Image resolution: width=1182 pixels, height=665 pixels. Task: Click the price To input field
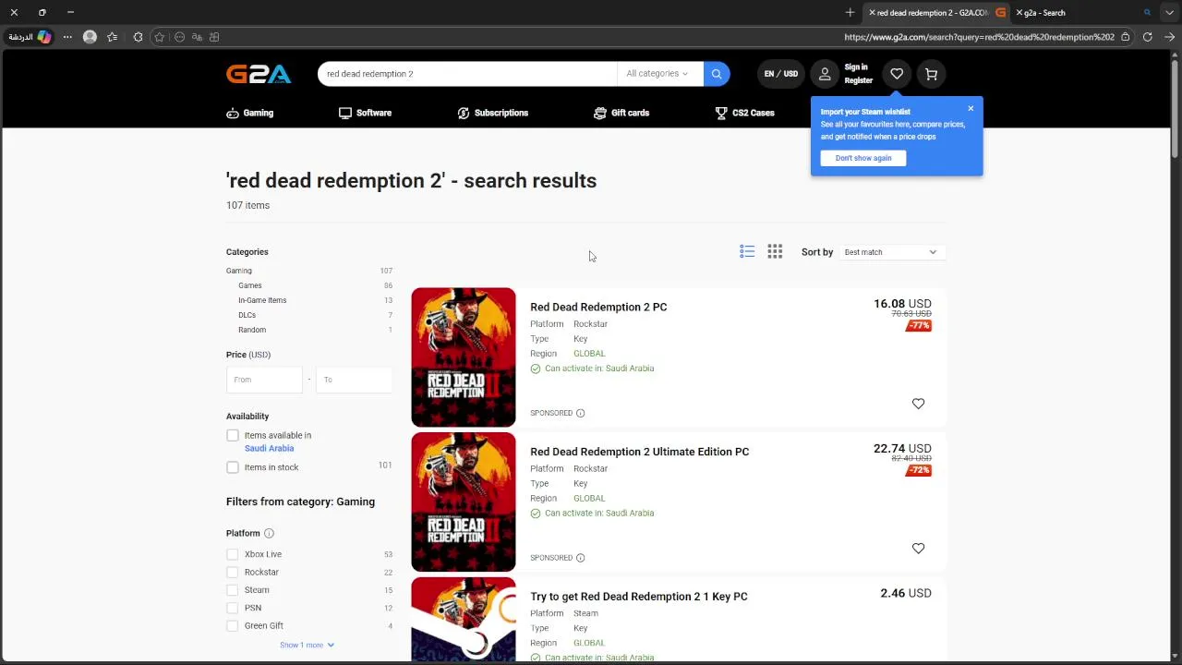[x=355, y=380]
